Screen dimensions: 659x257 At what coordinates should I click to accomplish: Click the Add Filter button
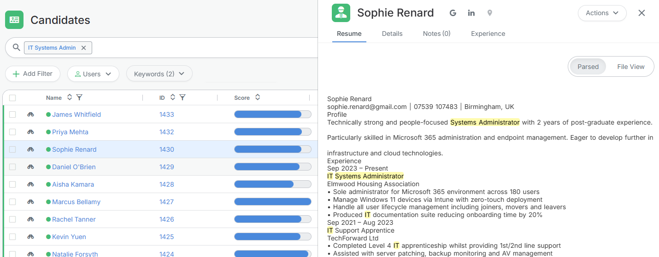[32, 74]
